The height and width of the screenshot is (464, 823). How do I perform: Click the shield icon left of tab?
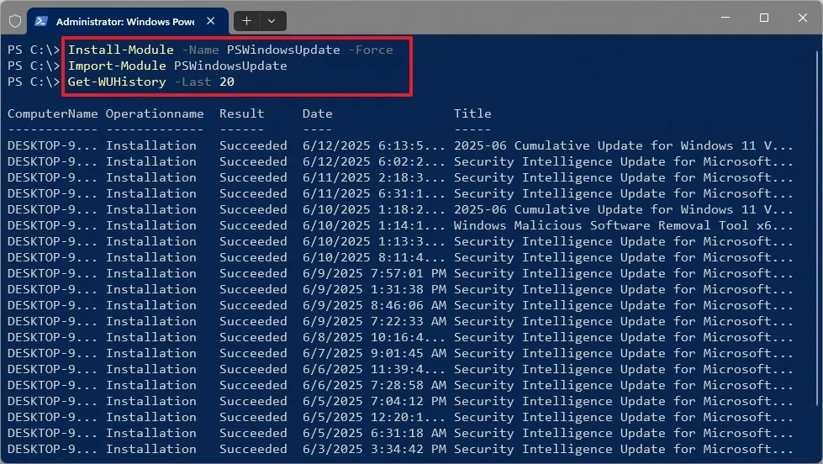[x=15, y=21]
